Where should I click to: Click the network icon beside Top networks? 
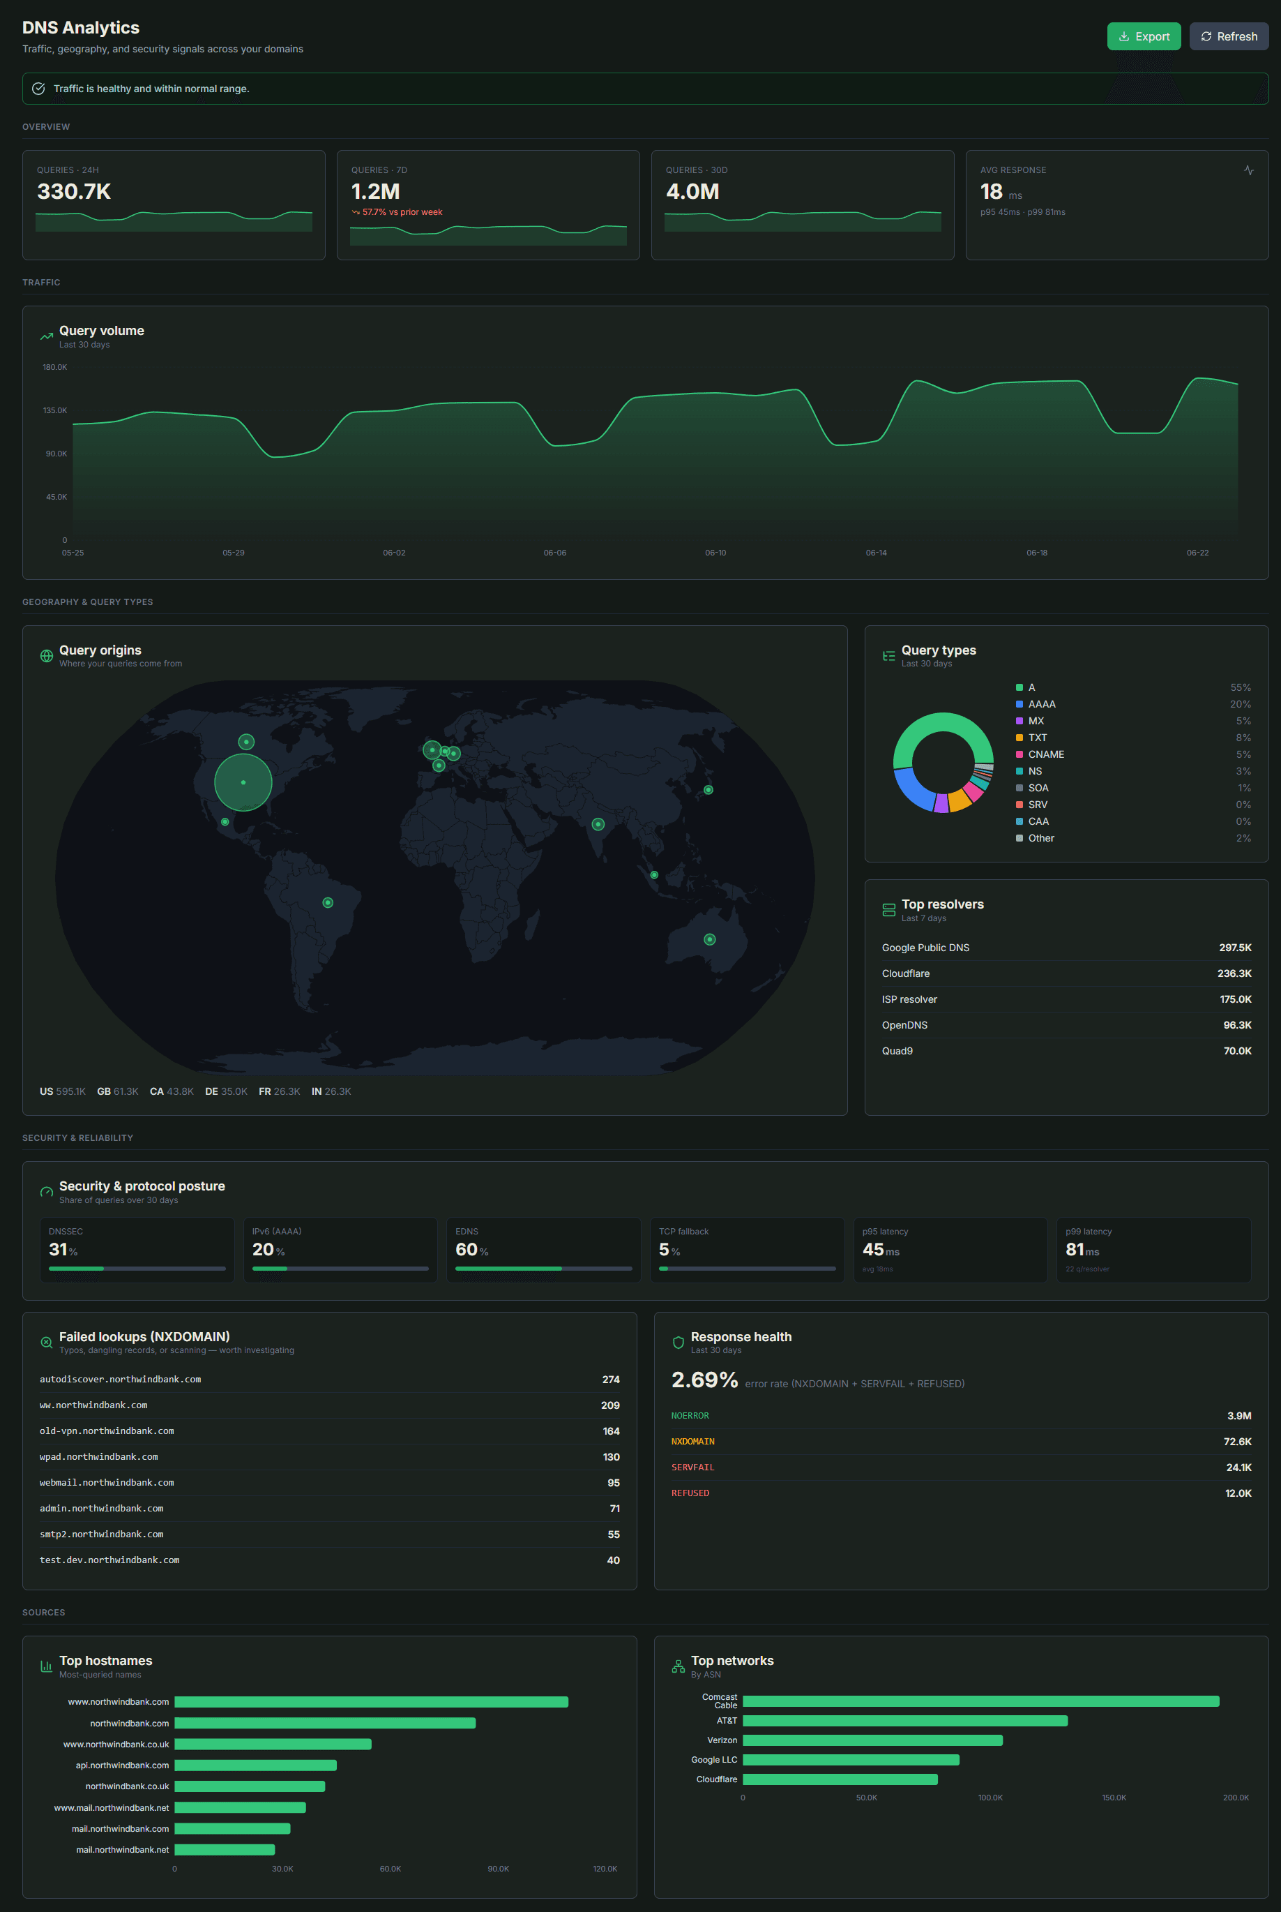(678, 1666)
